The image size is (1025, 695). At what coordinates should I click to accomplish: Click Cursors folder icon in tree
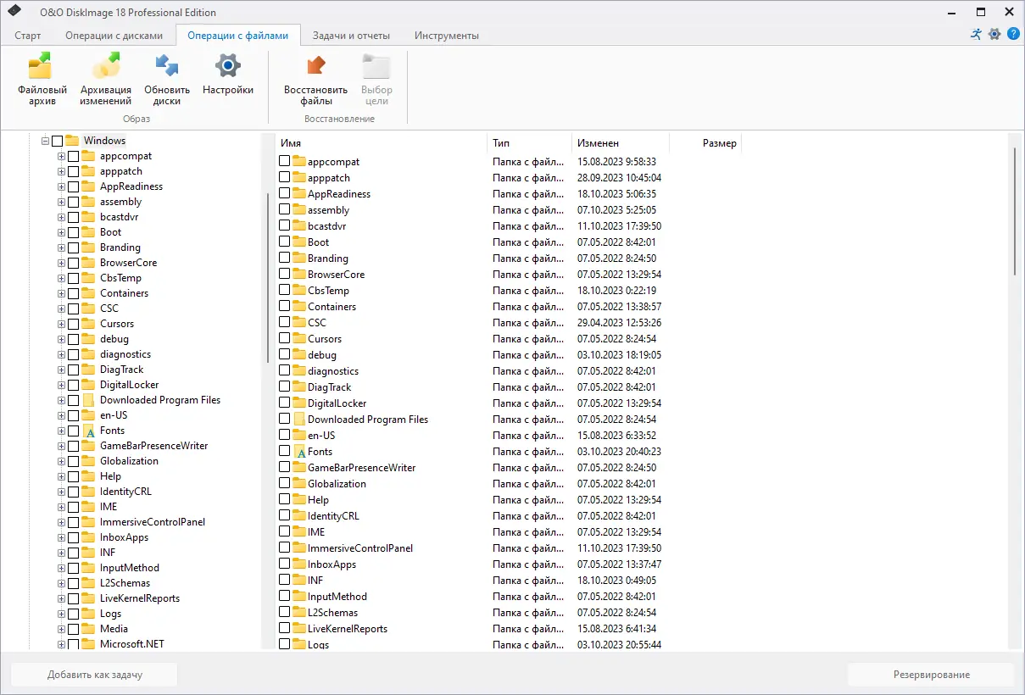tap(89, 324)
